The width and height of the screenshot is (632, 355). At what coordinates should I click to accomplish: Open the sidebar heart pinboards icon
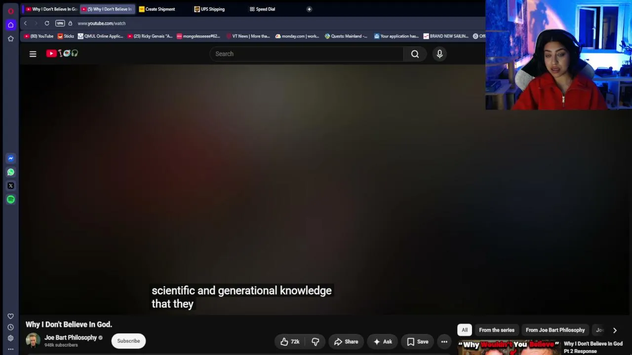point(10,316)
